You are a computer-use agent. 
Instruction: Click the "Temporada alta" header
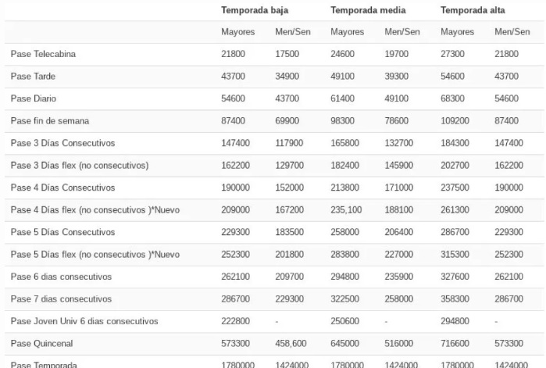(x=473, y=10)
